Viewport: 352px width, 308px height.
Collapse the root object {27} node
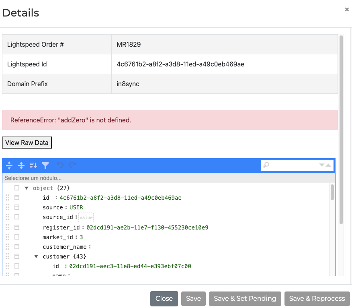(27, 188)
